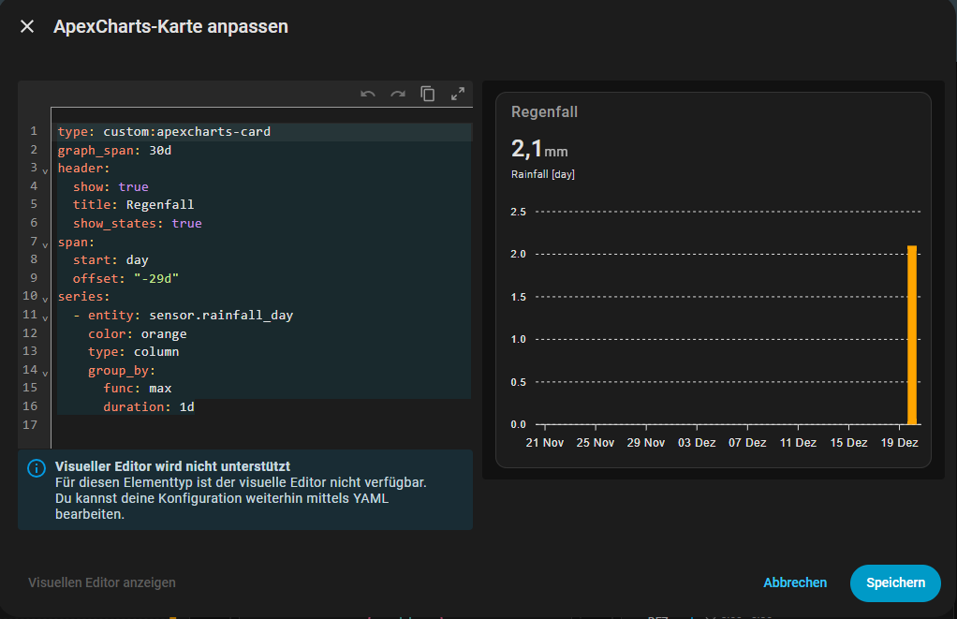Click the redo icon in code editor
The image size is (957, 619).
pos(398,94)
